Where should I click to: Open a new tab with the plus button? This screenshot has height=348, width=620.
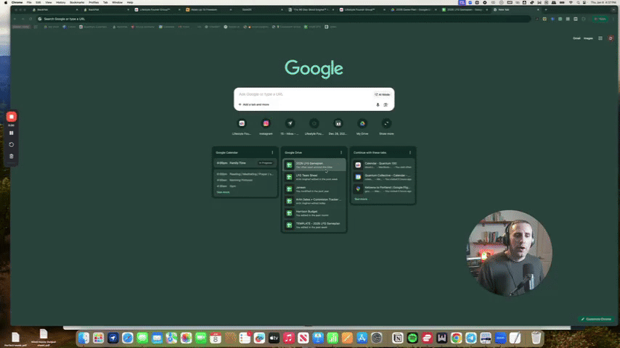point(546,9)
